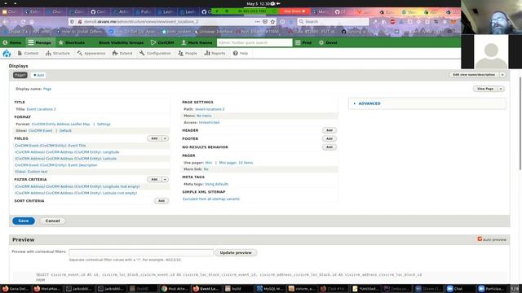Edit the Event Title field link

coord(51,146)
